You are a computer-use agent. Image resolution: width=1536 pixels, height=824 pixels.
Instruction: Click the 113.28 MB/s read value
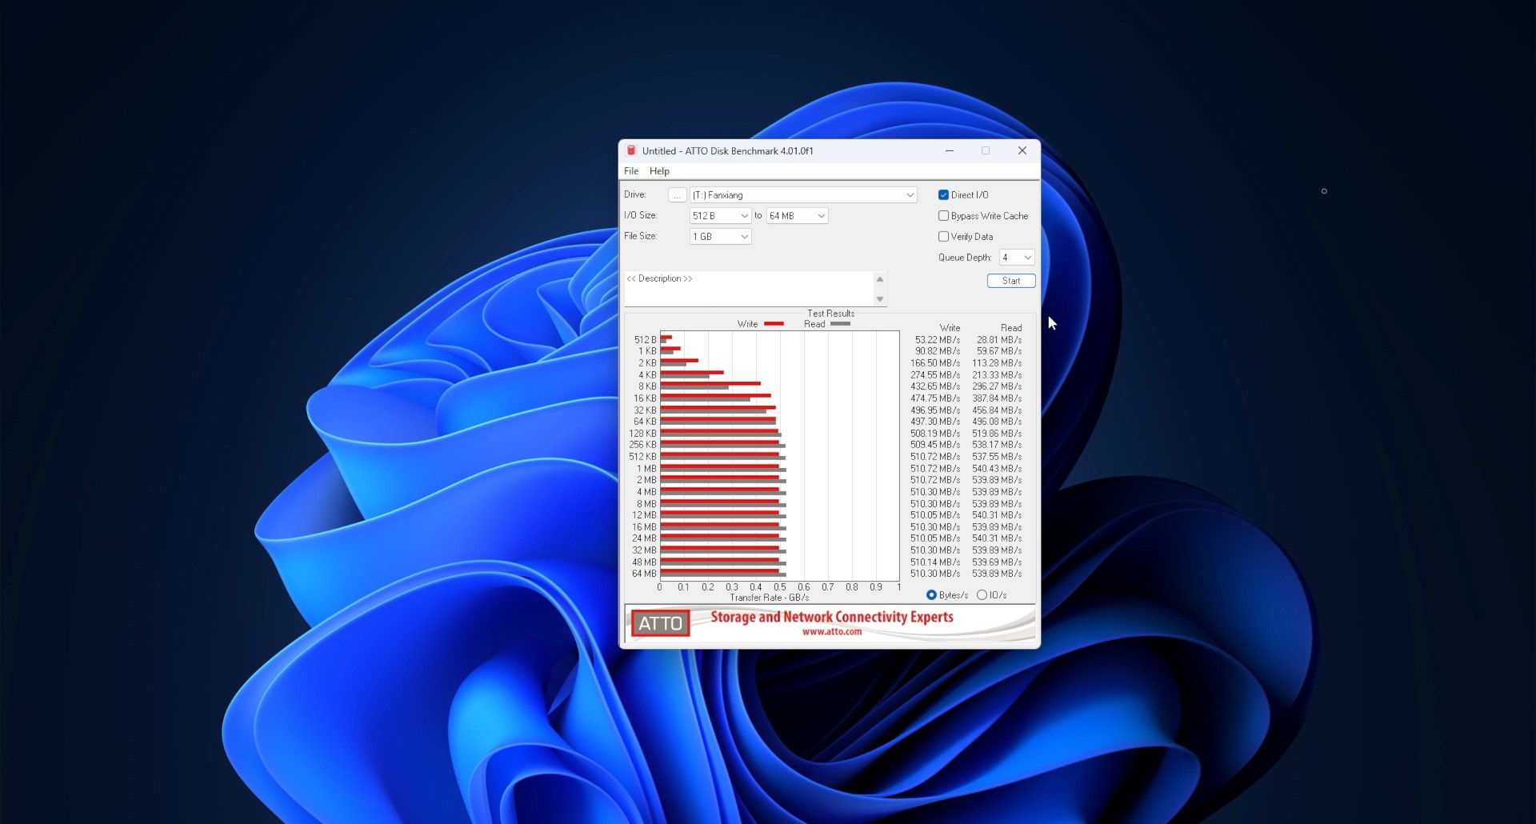click(x=997, y=363)
